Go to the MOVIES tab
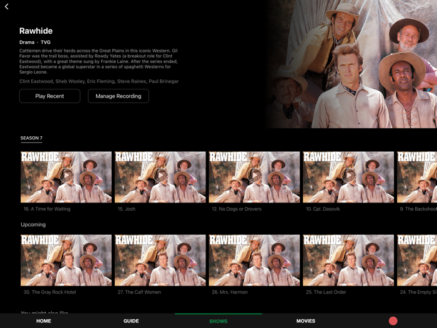 point(306,321)
